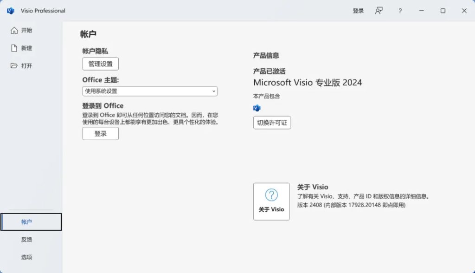Click the 切换许可证 button
Viewport: 475px width, 273px height.
[272, 123]
